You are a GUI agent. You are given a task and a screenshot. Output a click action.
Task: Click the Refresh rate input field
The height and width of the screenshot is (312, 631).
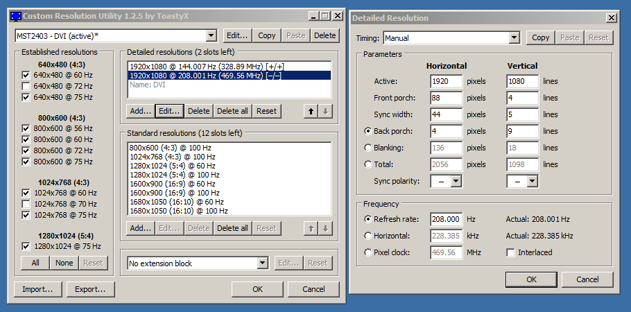coord(446,218)
